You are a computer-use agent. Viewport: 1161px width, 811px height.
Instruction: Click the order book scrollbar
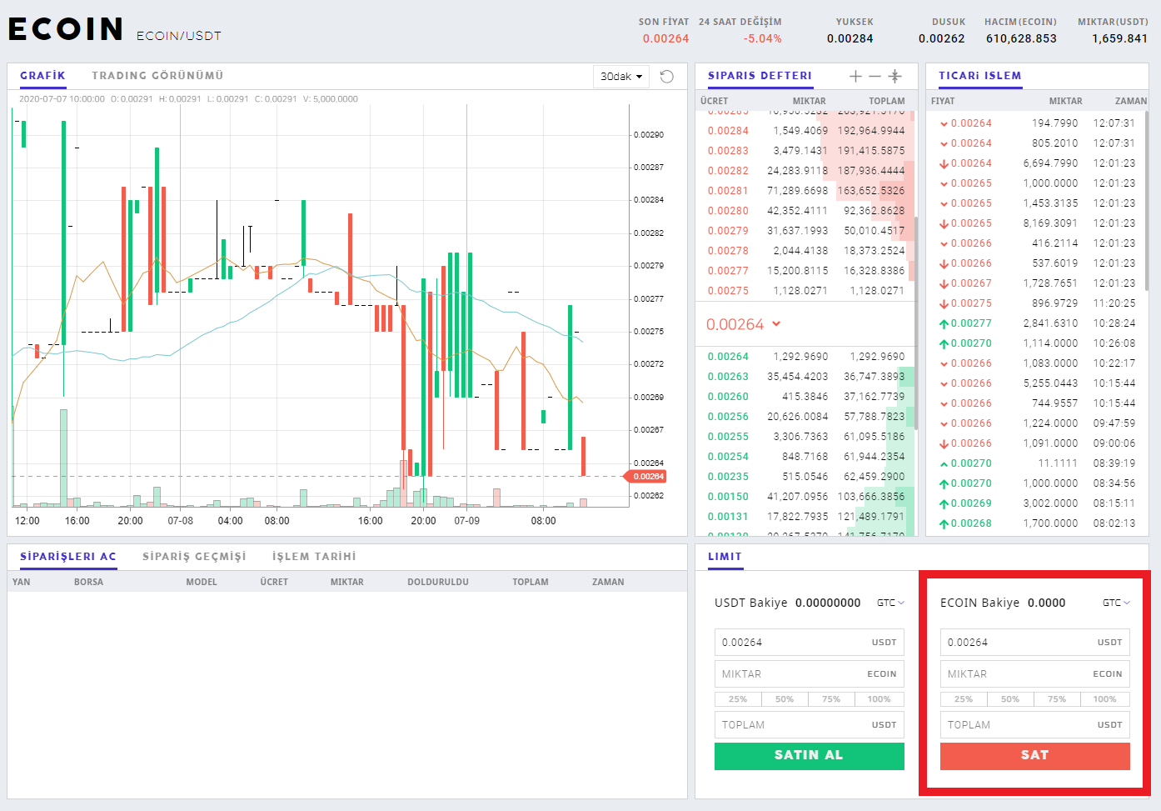(916, 323)
